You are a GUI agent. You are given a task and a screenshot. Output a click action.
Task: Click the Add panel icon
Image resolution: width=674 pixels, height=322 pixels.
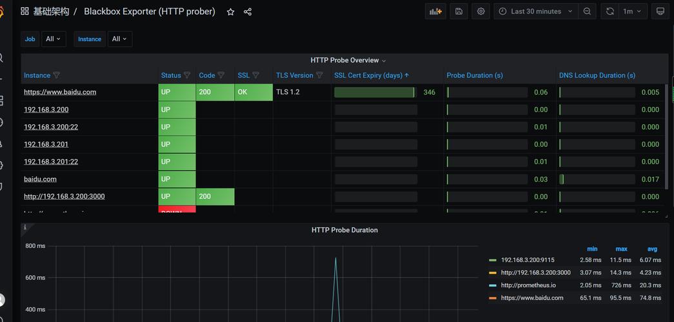coord(436,12)
